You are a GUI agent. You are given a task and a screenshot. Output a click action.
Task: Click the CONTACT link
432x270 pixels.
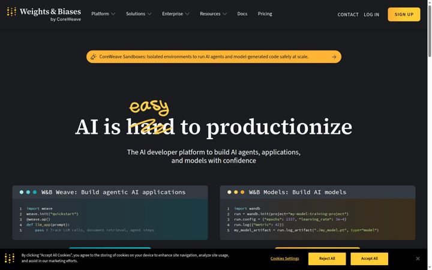pos(348,14)
